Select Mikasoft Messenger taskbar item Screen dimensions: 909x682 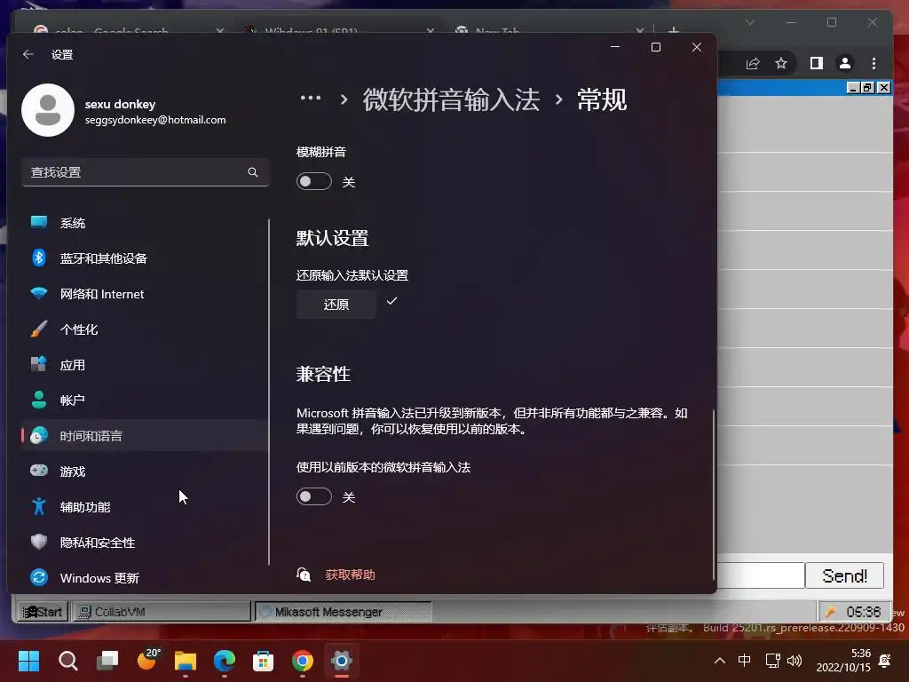(344, 612)
